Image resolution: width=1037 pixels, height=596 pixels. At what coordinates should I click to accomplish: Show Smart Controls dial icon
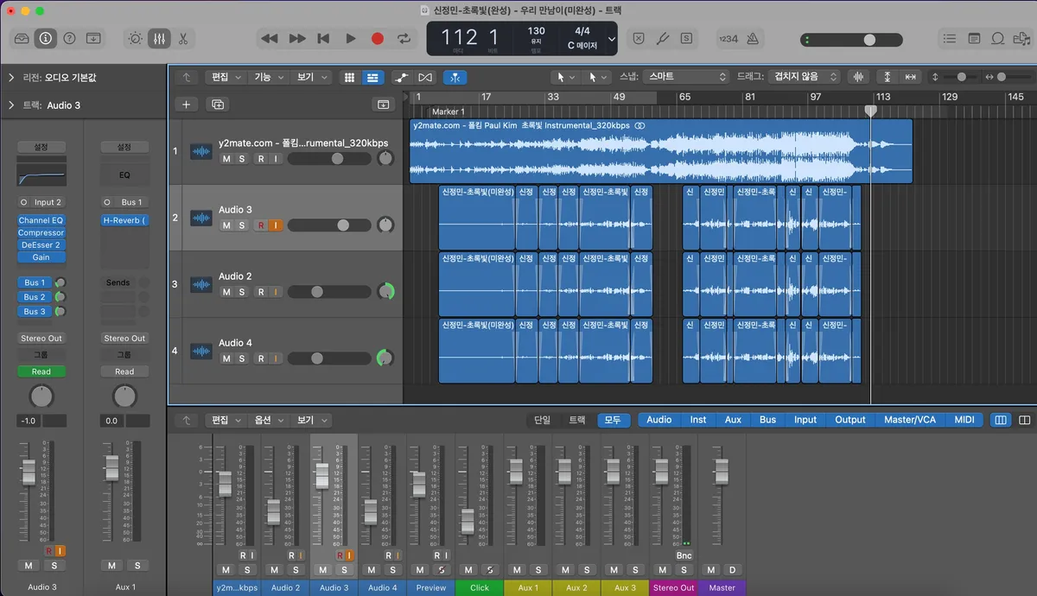point(136,38)
